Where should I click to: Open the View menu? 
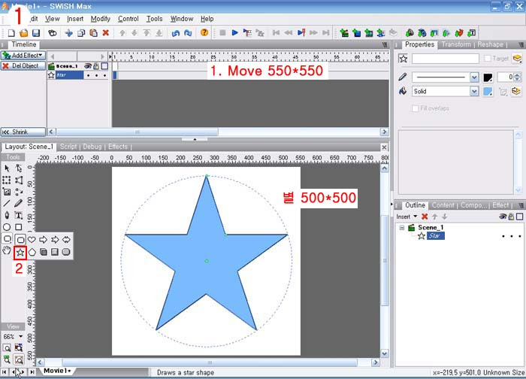[53, 19]
